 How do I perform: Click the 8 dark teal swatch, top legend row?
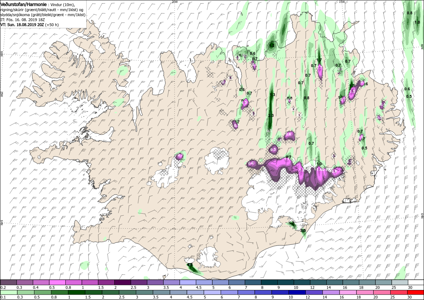point(269,282)
